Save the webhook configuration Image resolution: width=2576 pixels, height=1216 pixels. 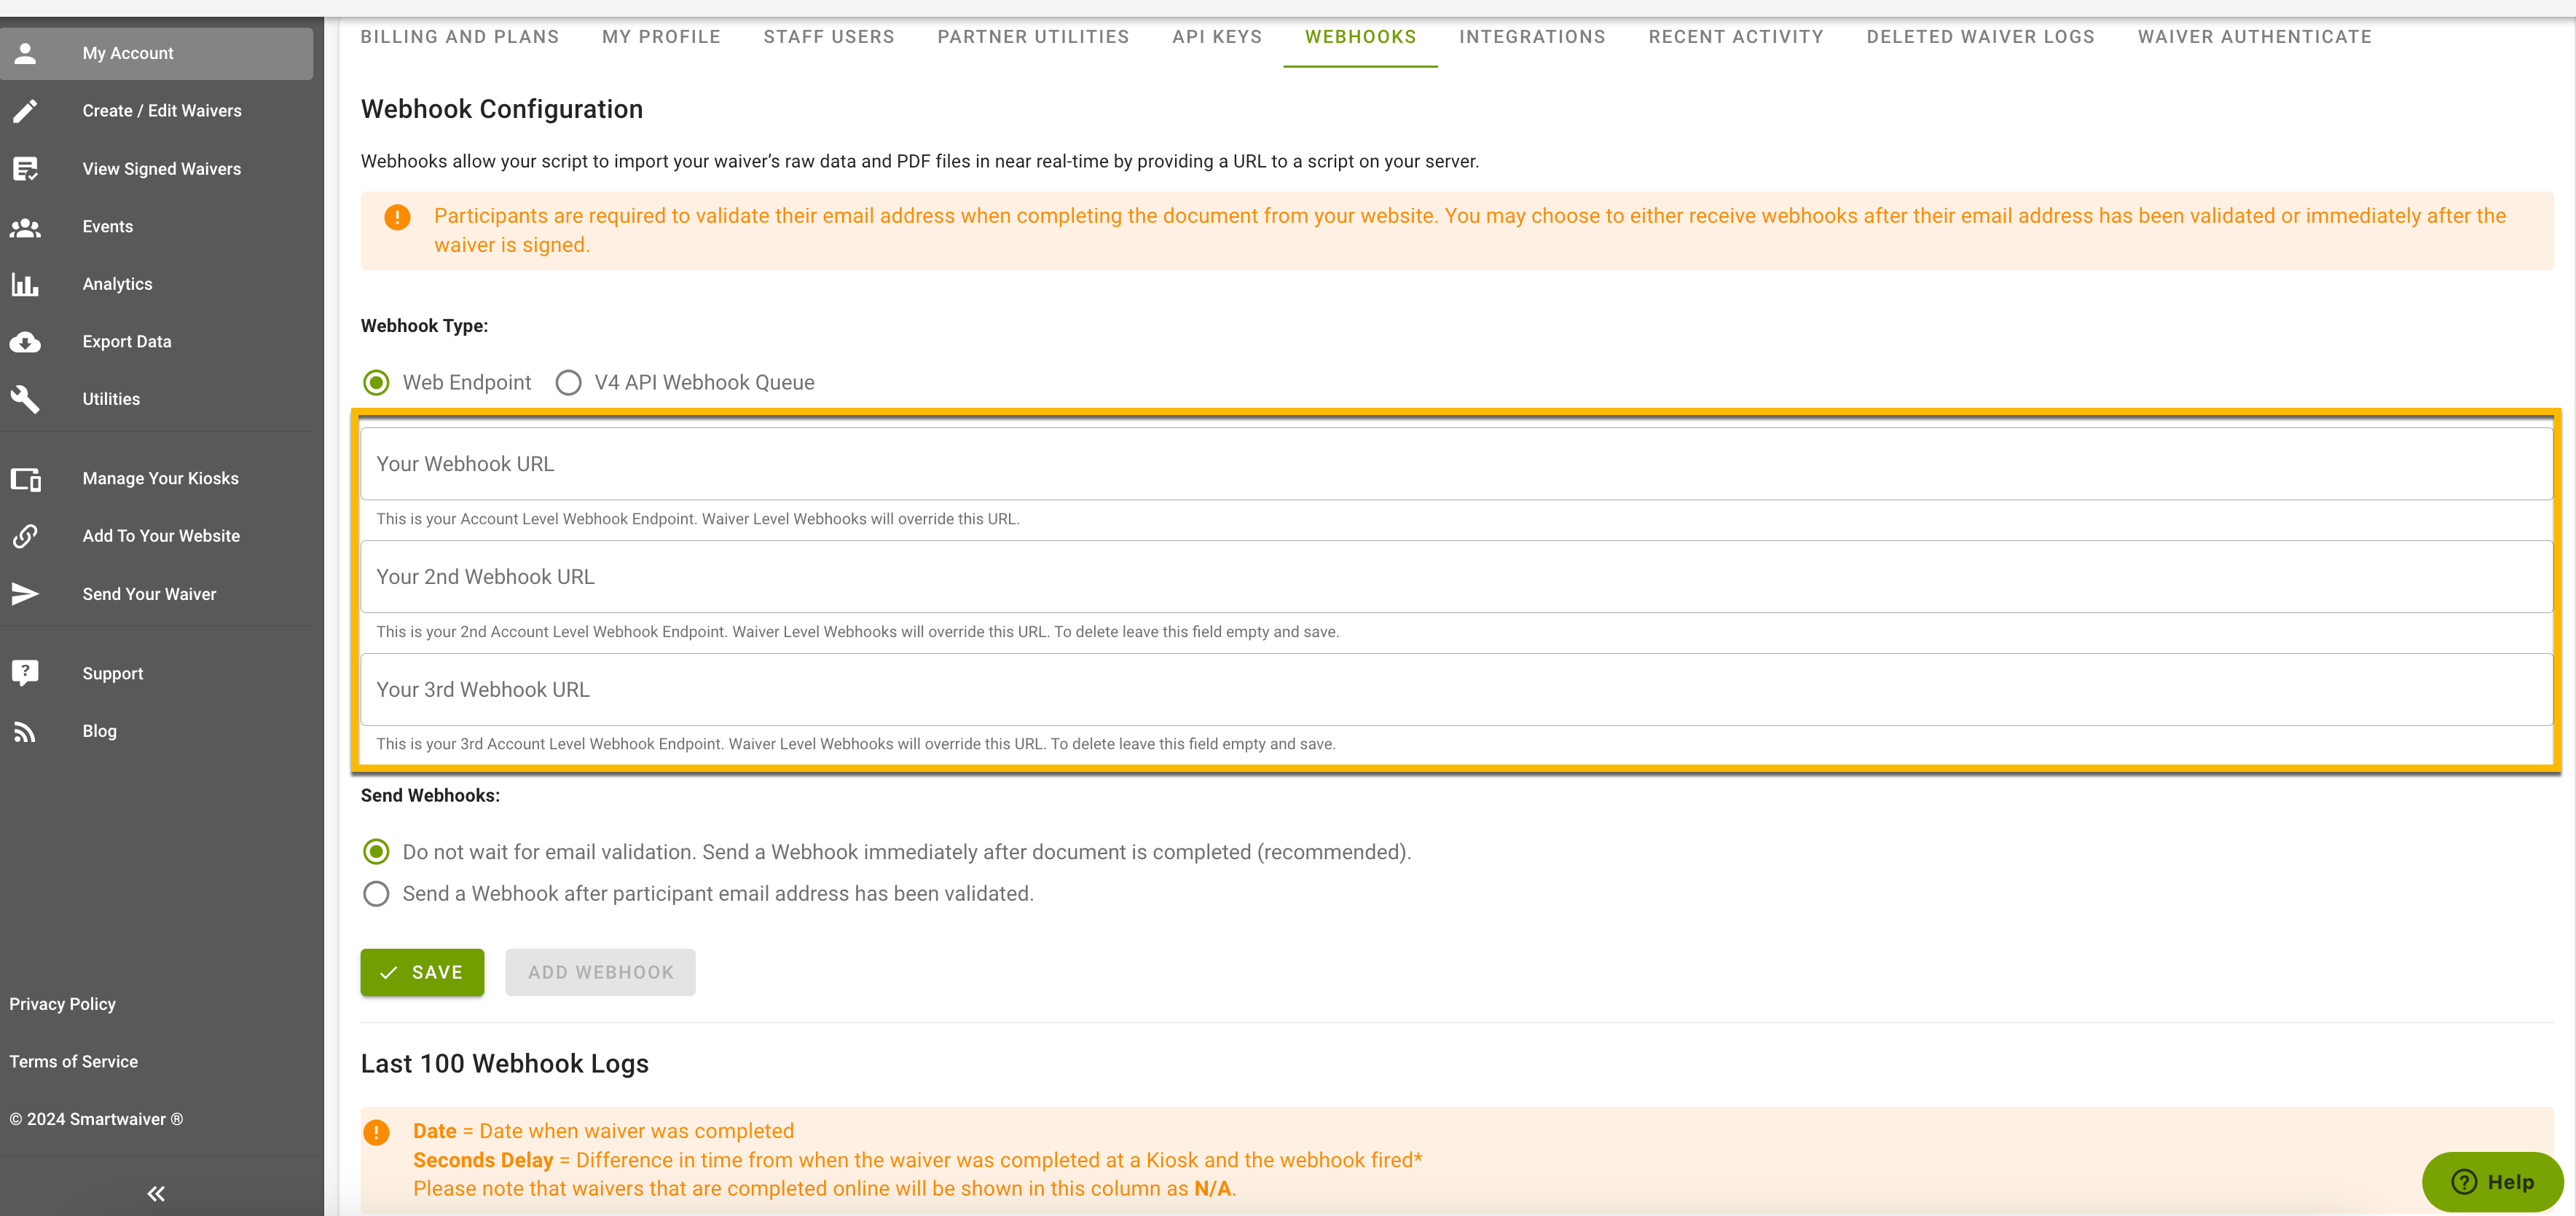422,972
